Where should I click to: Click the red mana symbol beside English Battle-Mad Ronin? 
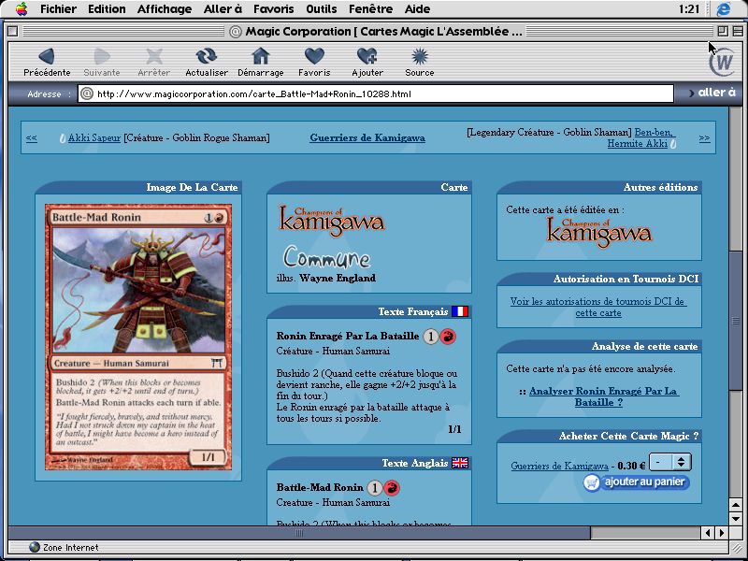click(x=392, y=487)
